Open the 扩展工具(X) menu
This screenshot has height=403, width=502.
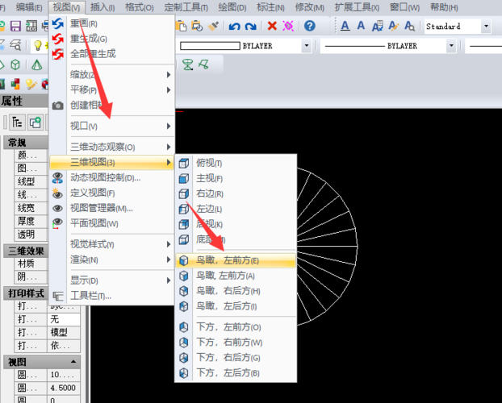(357, 7)
